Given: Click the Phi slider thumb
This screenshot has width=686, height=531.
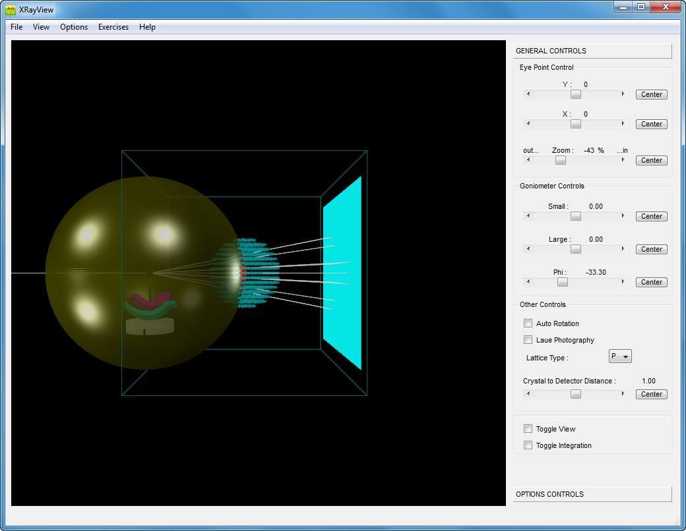Looking at the screenshot, I should (x=563, y=283).
